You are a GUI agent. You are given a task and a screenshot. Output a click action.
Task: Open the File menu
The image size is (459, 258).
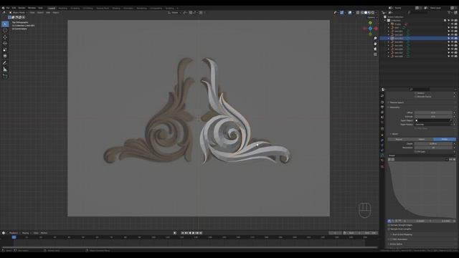point(8,8)
